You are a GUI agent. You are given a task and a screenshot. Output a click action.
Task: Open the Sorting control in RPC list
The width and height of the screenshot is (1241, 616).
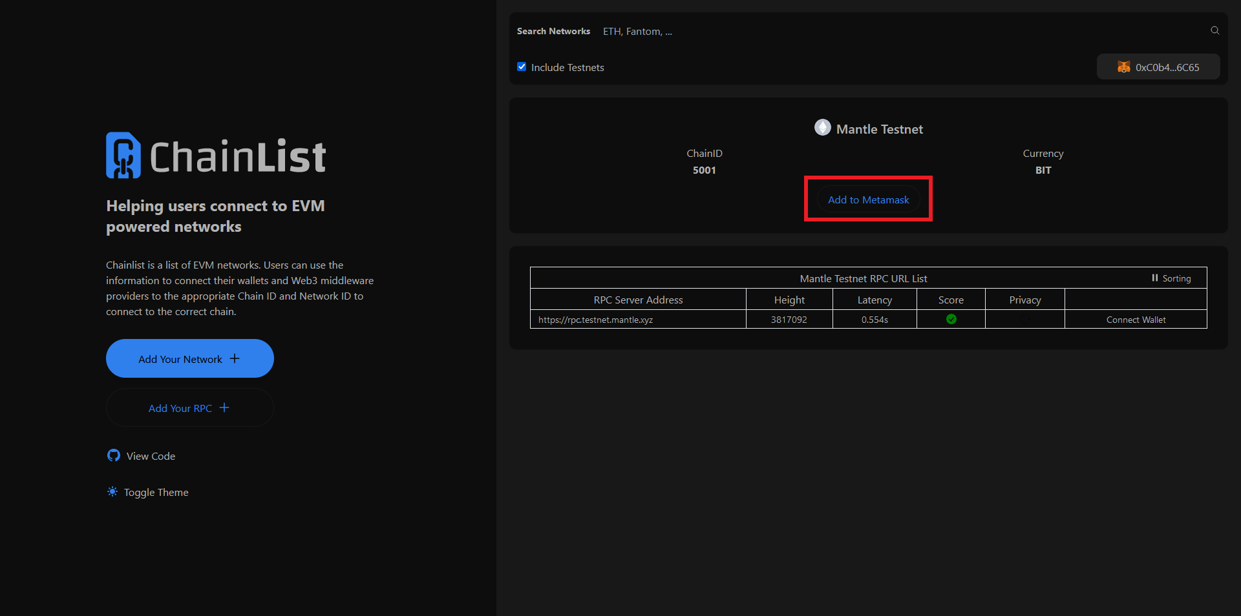[1171, 278]
